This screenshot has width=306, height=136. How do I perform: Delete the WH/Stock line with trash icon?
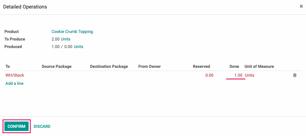[x=295, y=75]
